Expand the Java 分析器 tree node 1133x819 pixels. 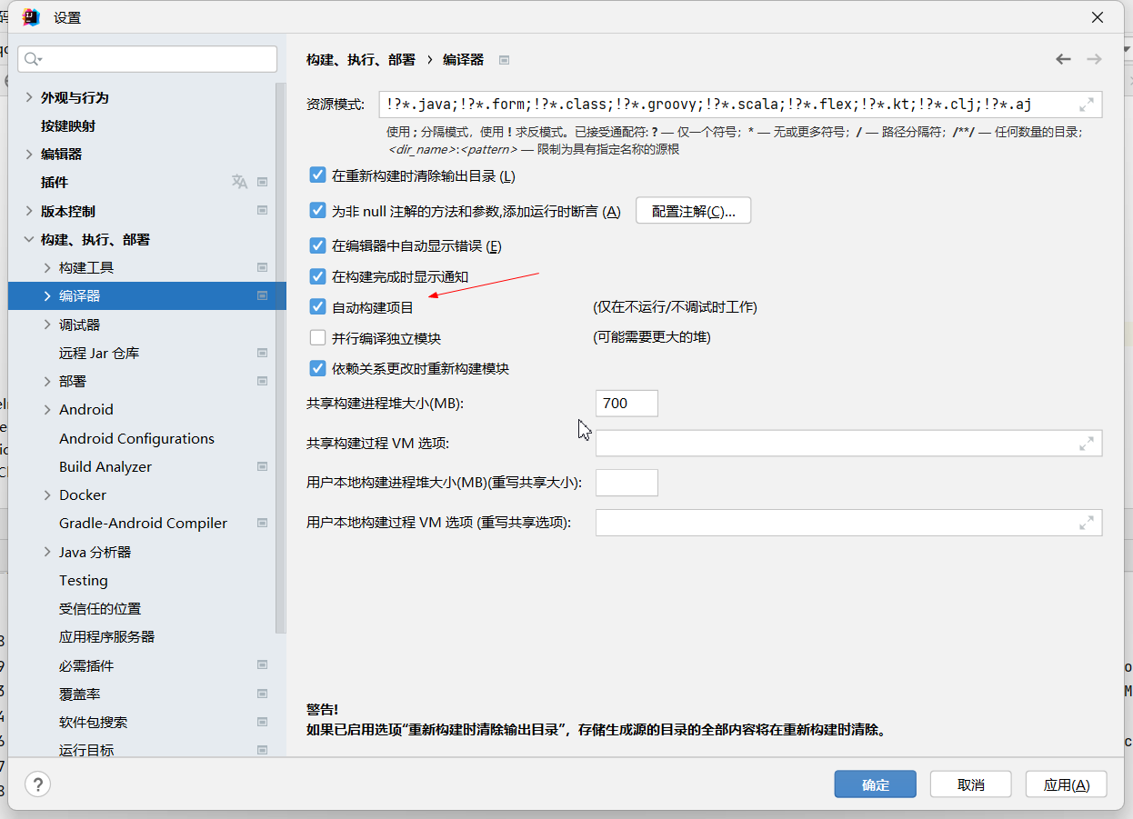pyautogui.click(x=47, y=552)
